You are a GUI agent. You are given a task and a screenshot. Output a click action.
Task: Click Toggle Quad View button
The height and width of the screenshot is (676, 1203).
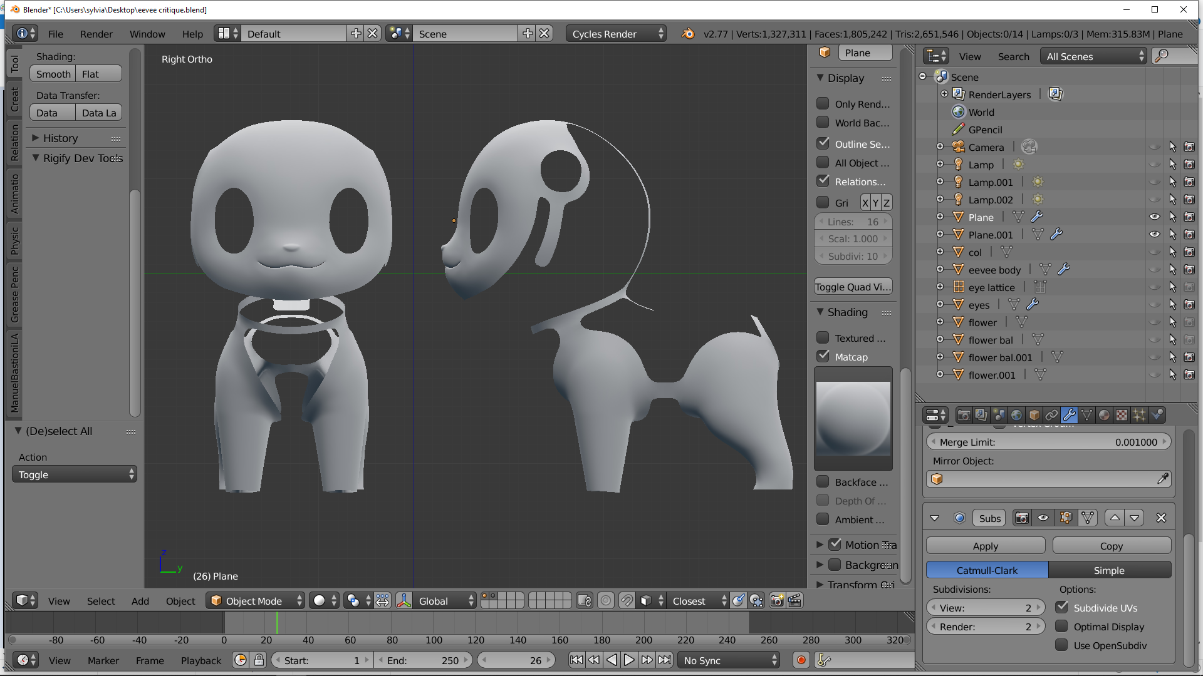point(852,287)
